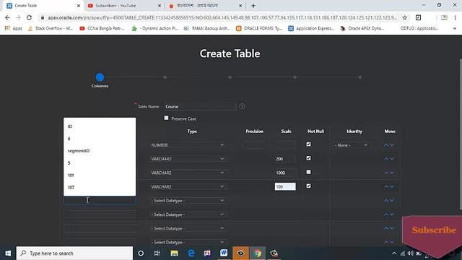The width and height of the screenshot is (462, 260).
Task: Click the browser back arrow
Action: point(7,17)
